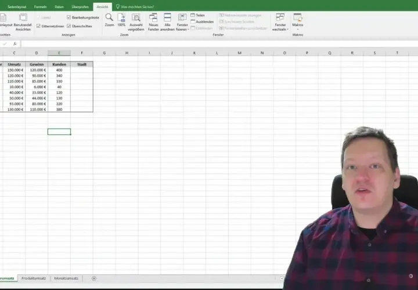
Task: Select cell with 6.000 € Gewinn
Action: [37, 87]
